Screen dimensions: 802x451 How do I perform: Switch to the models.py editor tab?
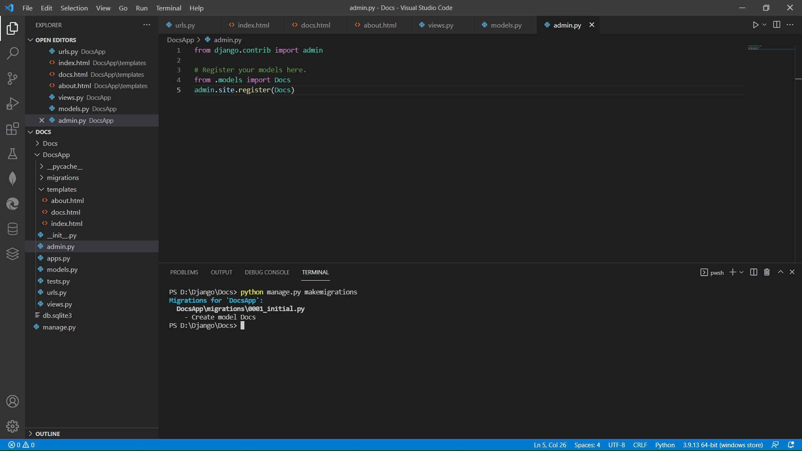pyautogui.click(x=506, y=25)
